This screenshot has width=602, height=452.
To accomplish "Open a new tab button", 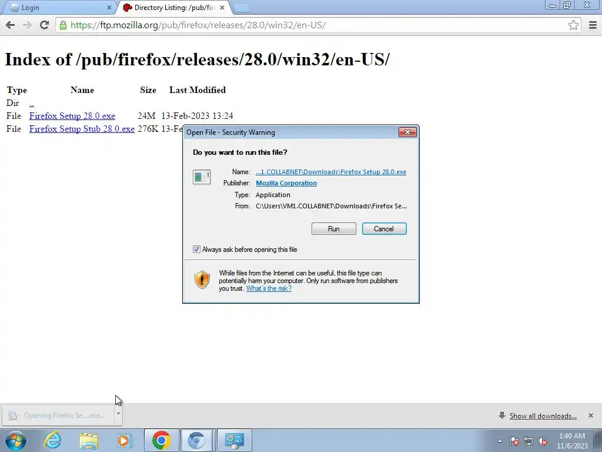I will (241, 7).
